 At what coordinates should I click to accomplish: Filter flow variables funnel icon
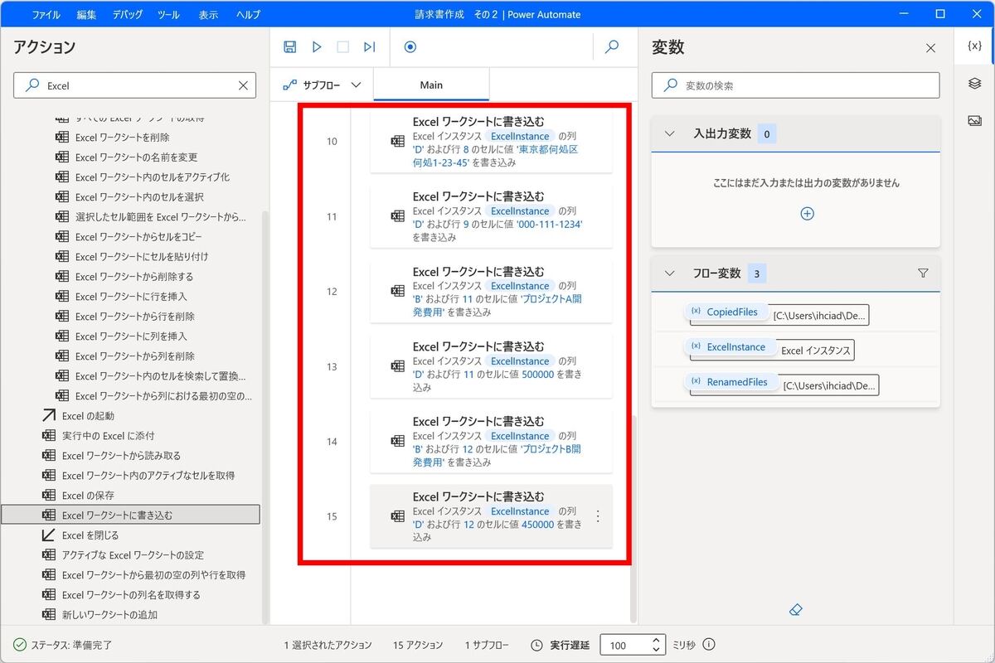923,273
